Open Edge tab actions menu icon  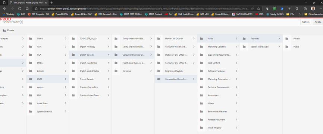pyautogui.click(x=4, y=3)
